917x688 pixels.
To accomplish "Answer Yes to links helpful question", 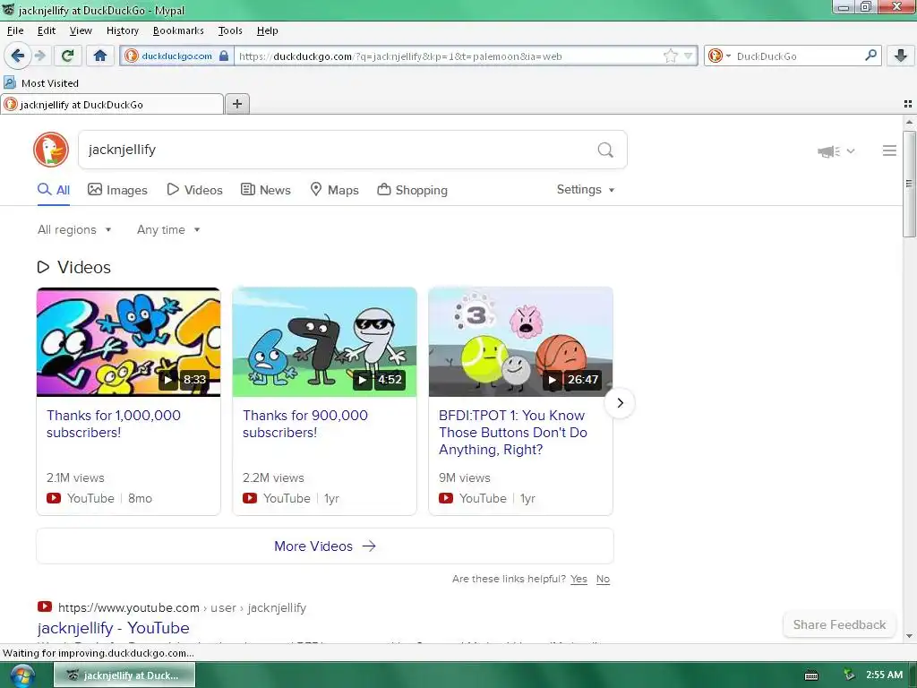I will pos(578,579).
